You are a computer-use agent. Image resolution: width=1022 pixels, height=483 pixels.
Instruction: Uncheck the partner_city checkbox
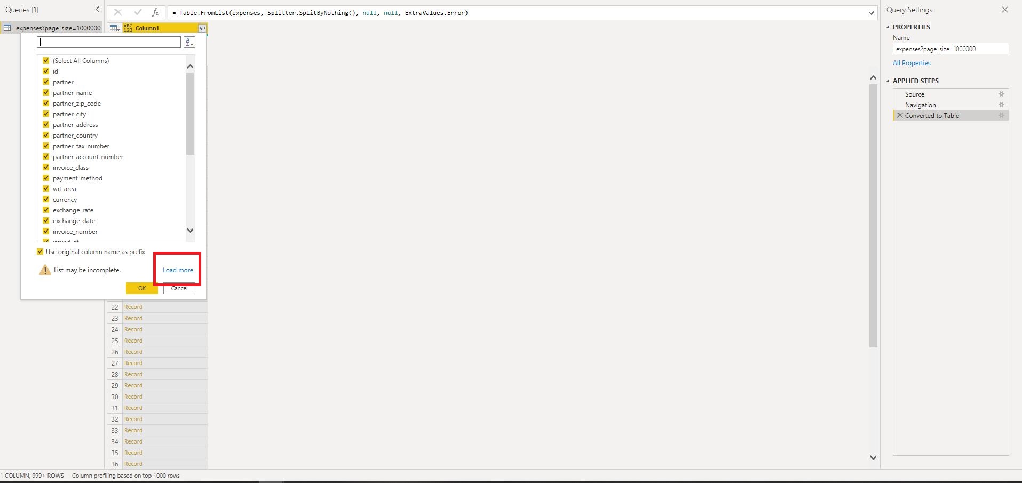click(46, 114)
